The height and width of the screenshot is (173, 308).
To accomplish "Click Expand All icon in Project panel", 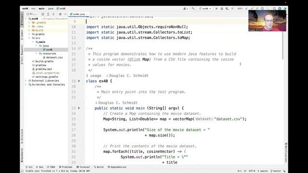I will click(x=48, y=14).
